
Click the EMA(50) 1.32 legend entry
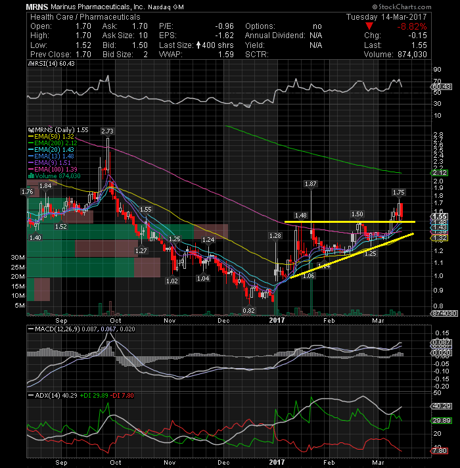pyautogui.click(x=51, y=137)
